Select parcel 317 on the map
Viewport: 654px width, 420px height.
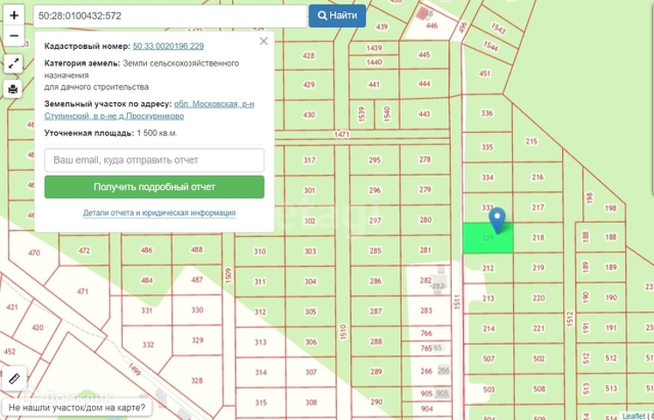click(x=309, y=160)
